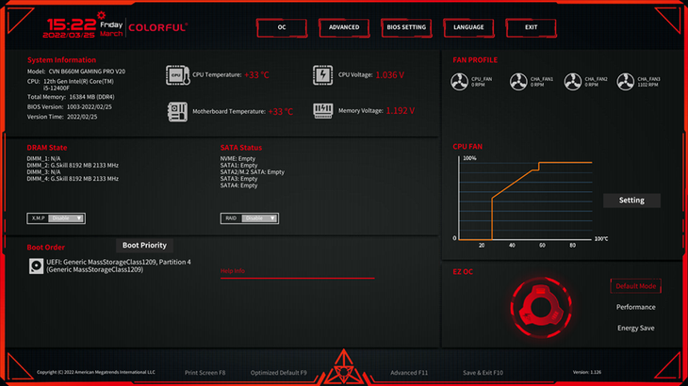Select the CHA_FAN2 fan icon
688x386 pixels.
tap(573, 83)
